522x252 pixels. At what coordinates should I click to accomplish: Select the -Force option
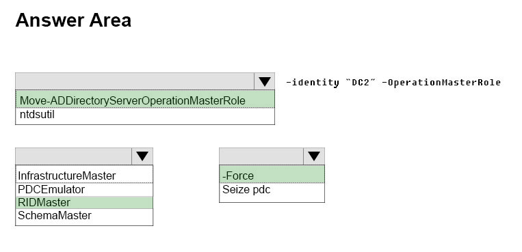[x=272, y=176]
